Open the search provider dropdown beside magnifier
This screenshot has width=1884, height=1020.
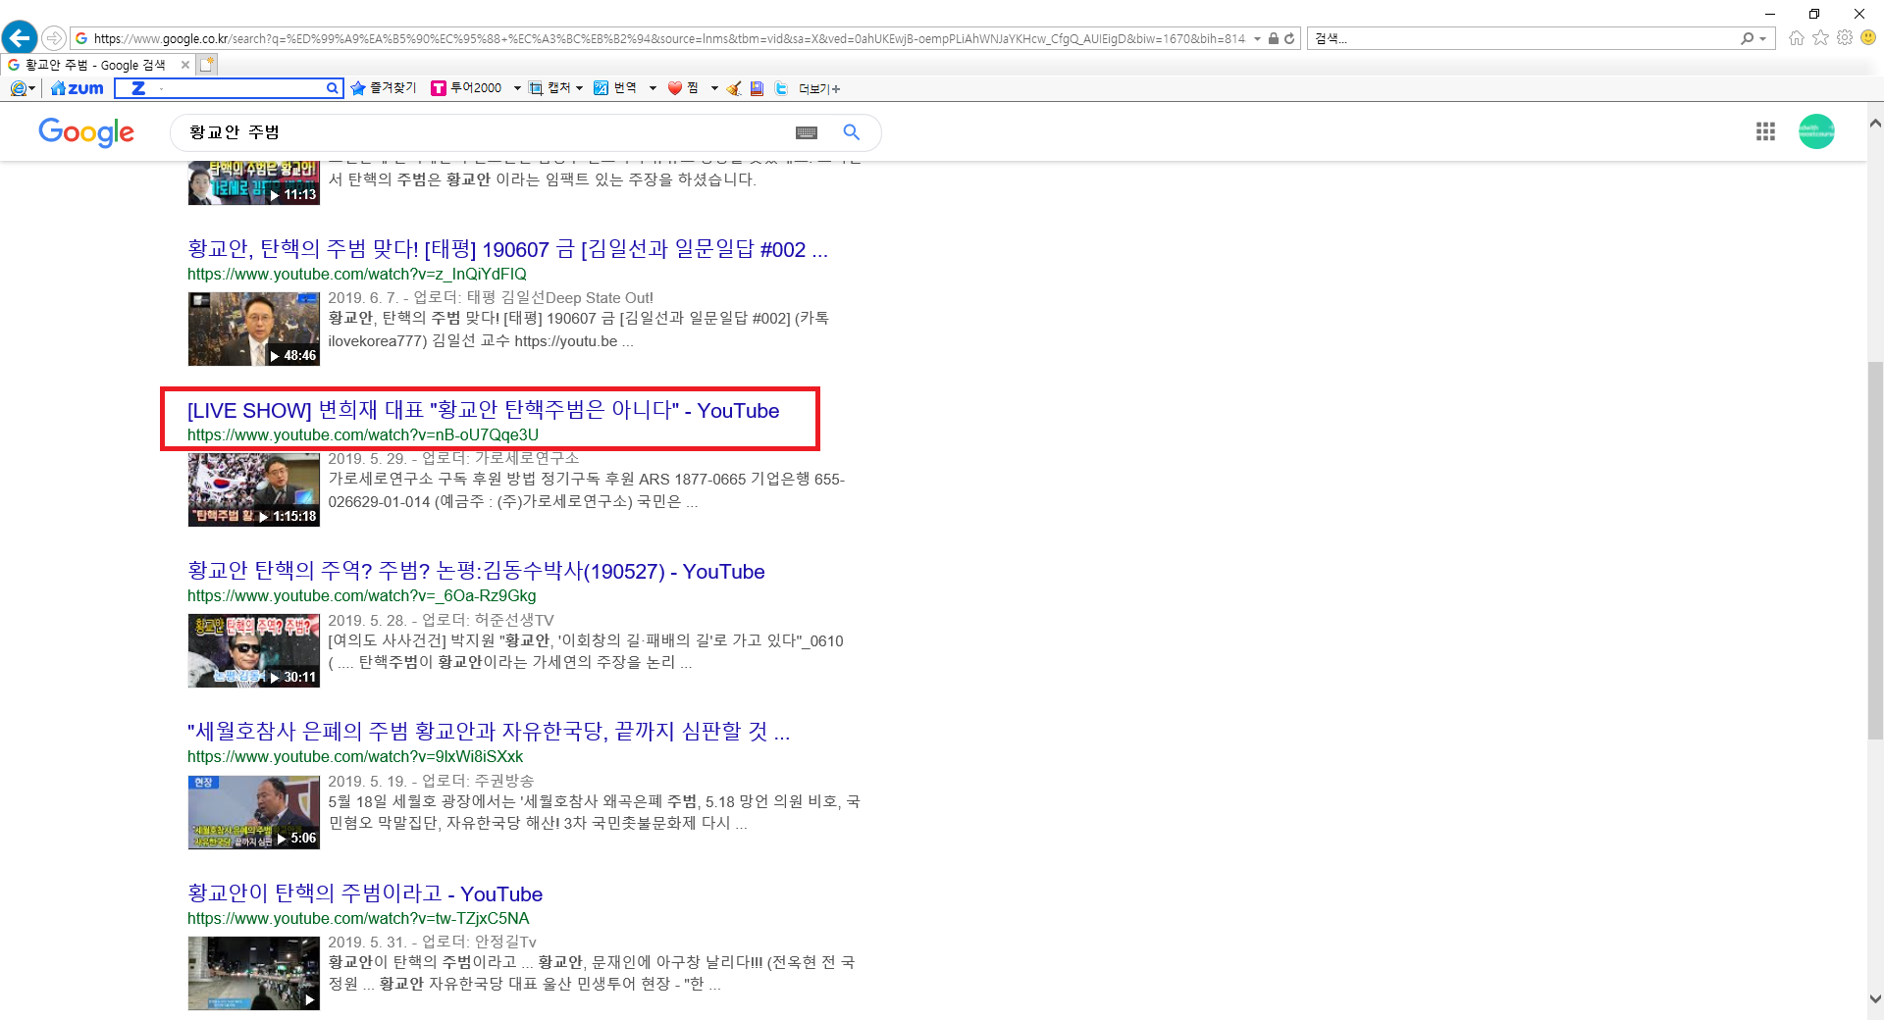click(1763, 39)
